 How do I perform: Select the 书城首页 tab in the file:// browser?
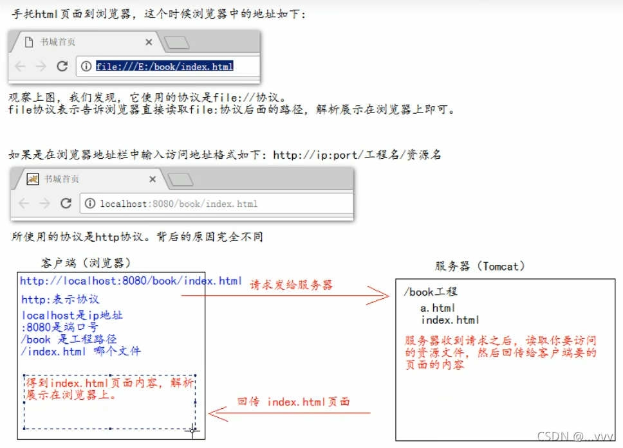pyautogui.click(x=87, y=42)
